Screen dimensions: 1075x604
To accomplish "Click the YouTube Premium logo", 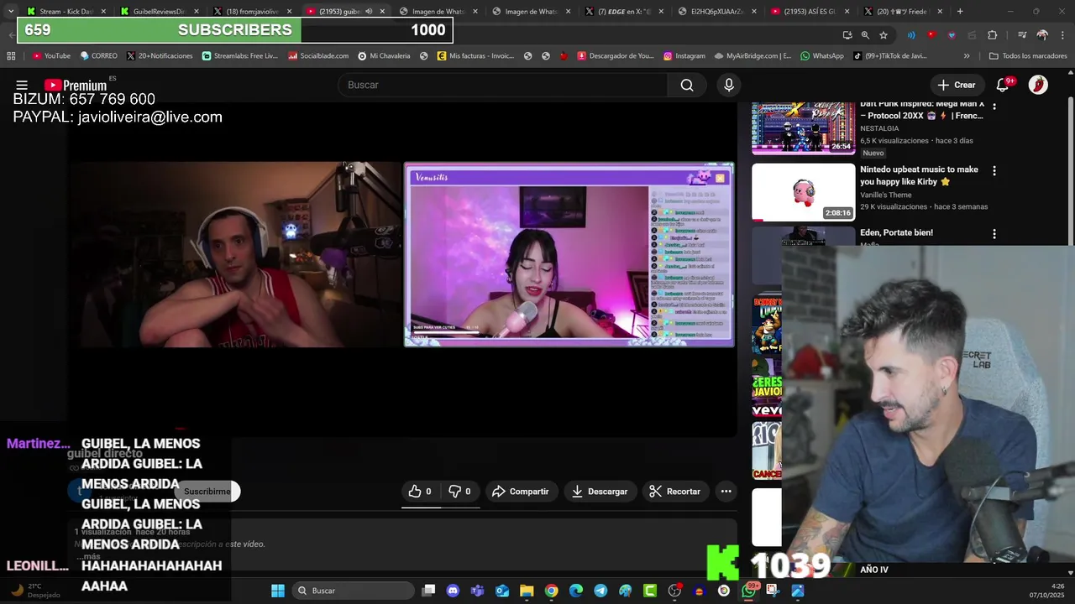I will (x=76, y=85).
